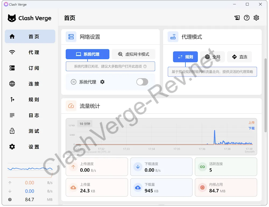Open home settings gear in top header
The width and height of the screenshot is (269, 207).
[x=256, y=18]
